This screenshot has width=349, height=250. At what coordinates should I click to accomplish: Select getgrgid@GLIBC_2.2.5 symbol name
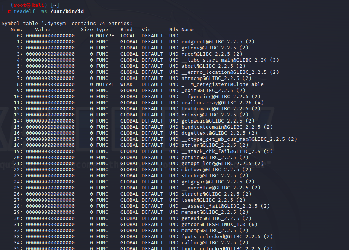tap(212, 182)
